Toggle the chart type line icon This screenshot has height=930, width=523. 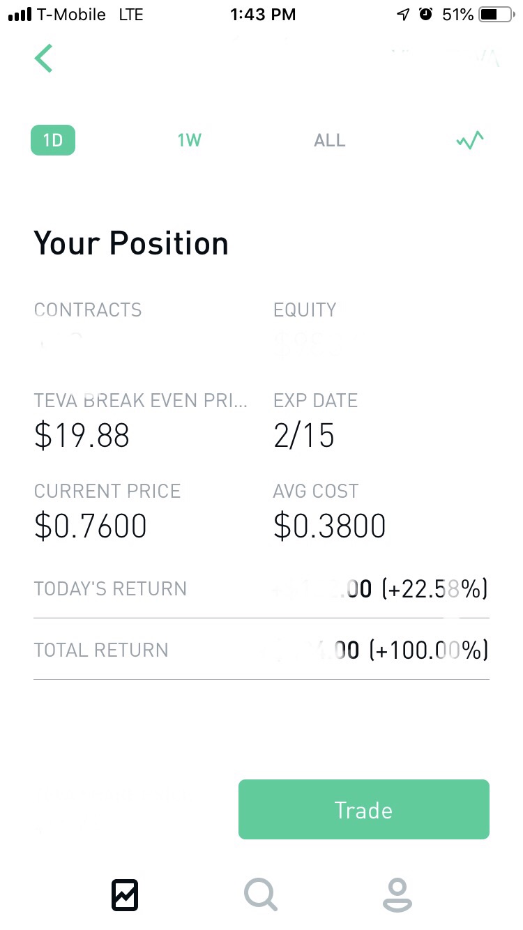tap(469, 140)
